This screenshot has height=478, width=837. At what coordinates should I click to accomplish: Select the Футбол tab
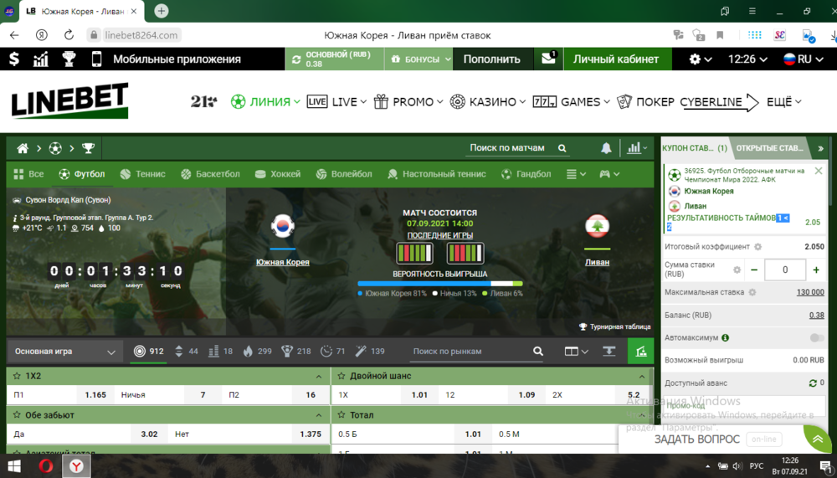(82, 174)
